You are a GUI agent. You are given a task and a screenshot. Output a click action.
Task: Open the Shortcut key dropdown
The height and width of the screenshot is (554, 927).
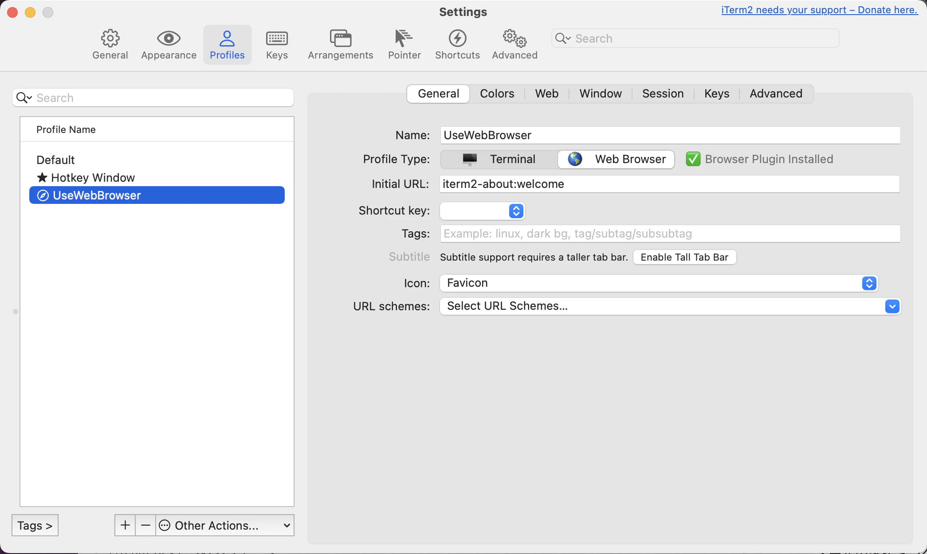pos(482,211)
